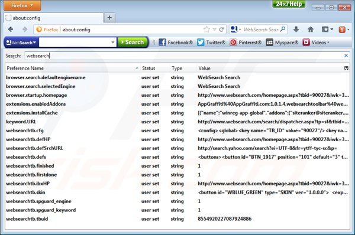Open Twitter toolbar shortcut
Screen dimensions: 355x235
(x=211, y=43)
